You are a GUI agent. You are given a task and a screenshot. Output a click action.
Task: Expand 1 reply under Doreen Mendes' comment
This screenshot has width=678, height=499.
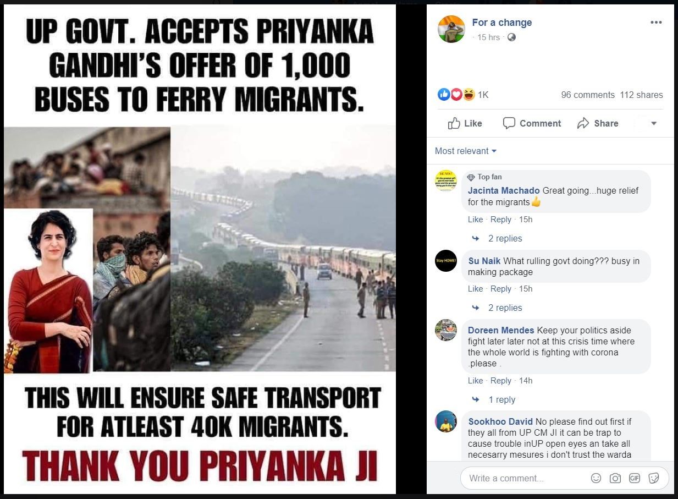click(x=501, y=399)
